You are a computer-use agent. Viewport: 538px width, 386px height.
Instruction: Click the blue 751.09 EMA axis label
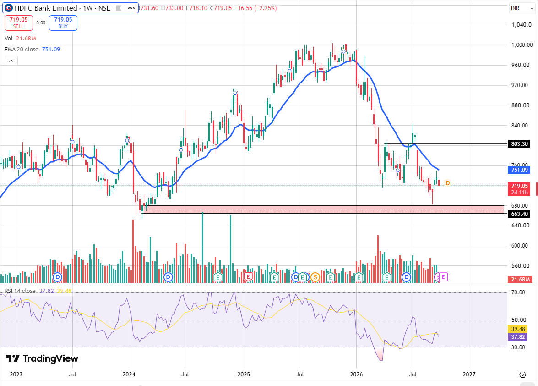[x=519, y=170]
